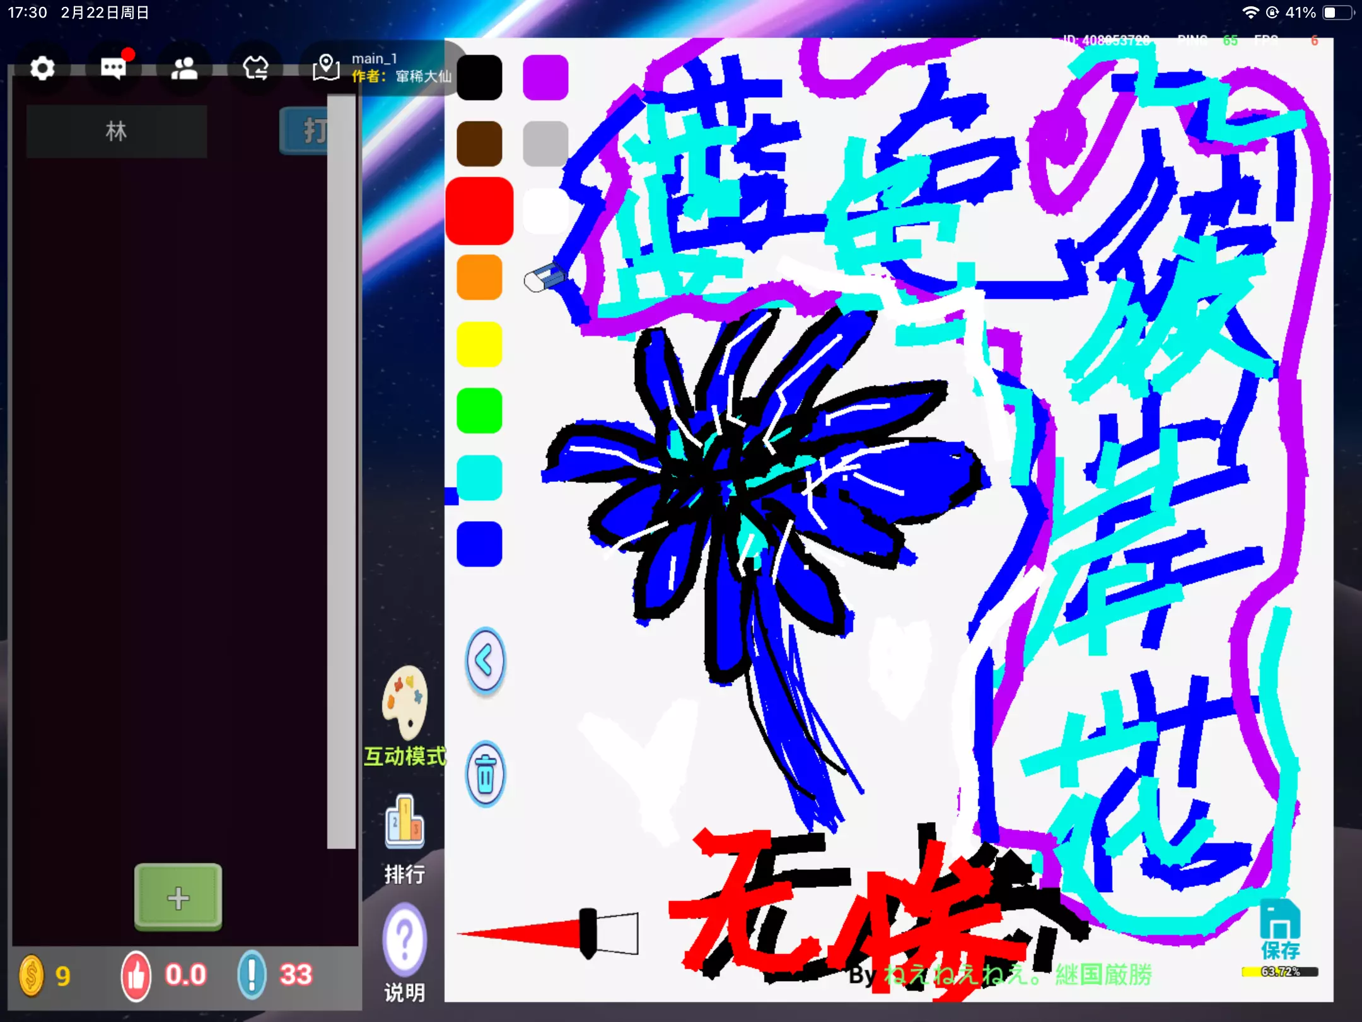Select the black color swatch
The width and height of the screenshot is (1362, 1022).
479,78
